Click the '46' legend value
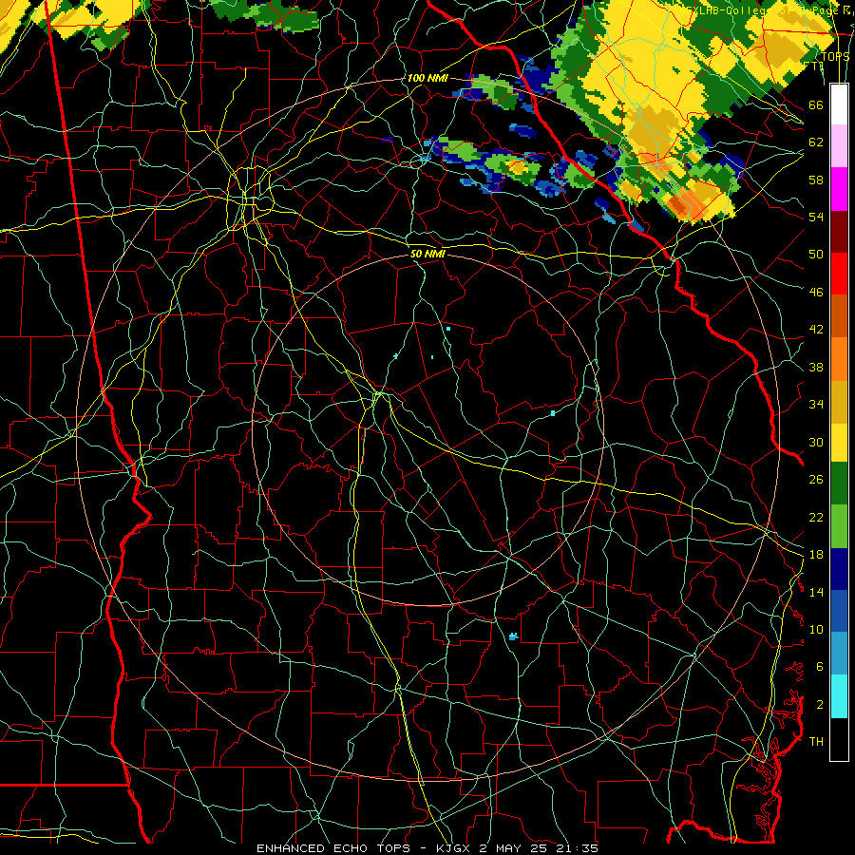 [x=816, y=292]
